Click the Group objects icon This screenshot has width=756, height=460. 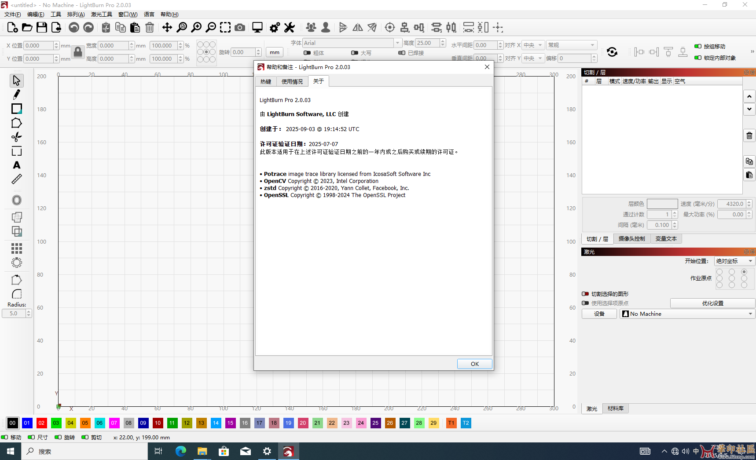coord(311,28)
